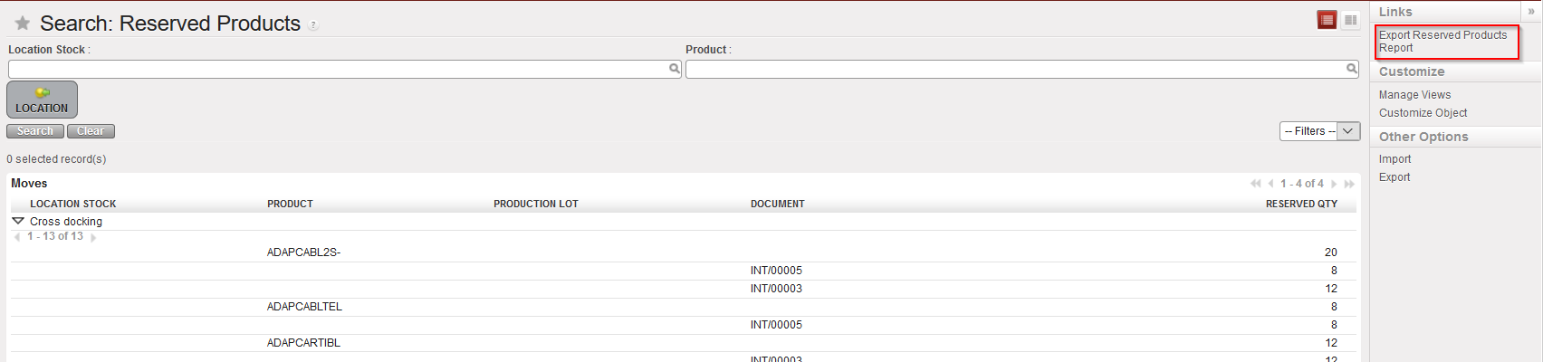Click the Location Stock field search magnifier
The image size is (1543, 362).
(674, 69)
